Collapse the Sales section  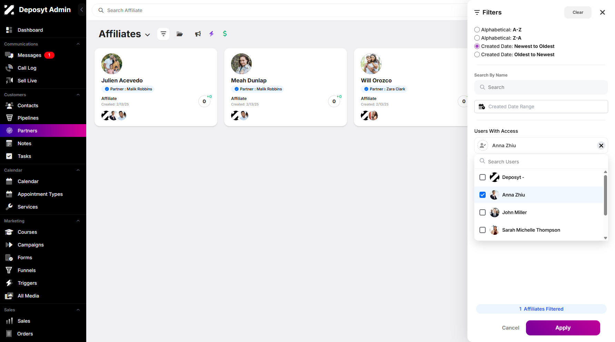(x=78, y=310)
